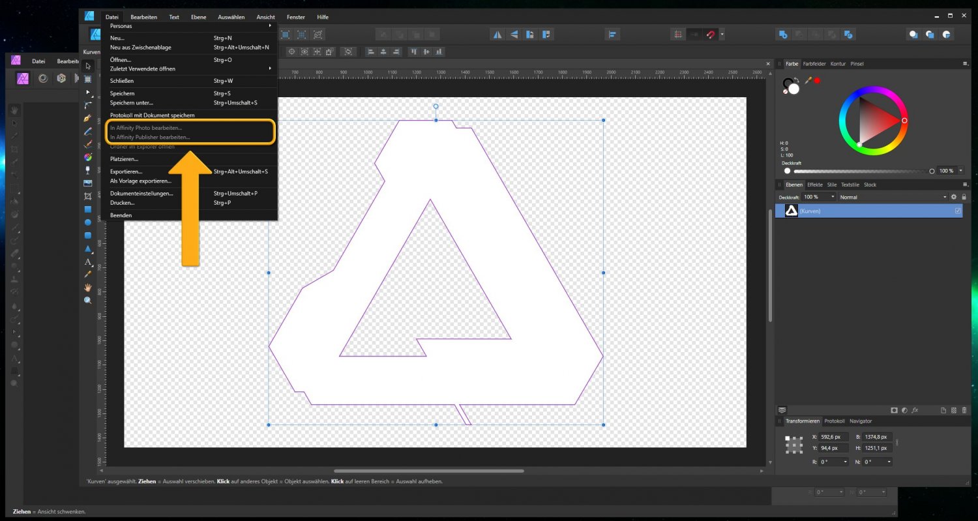Viewport: 978px width, 521px height.
Task: Delete layer with the trash icon
Action: tap(964, 410)
